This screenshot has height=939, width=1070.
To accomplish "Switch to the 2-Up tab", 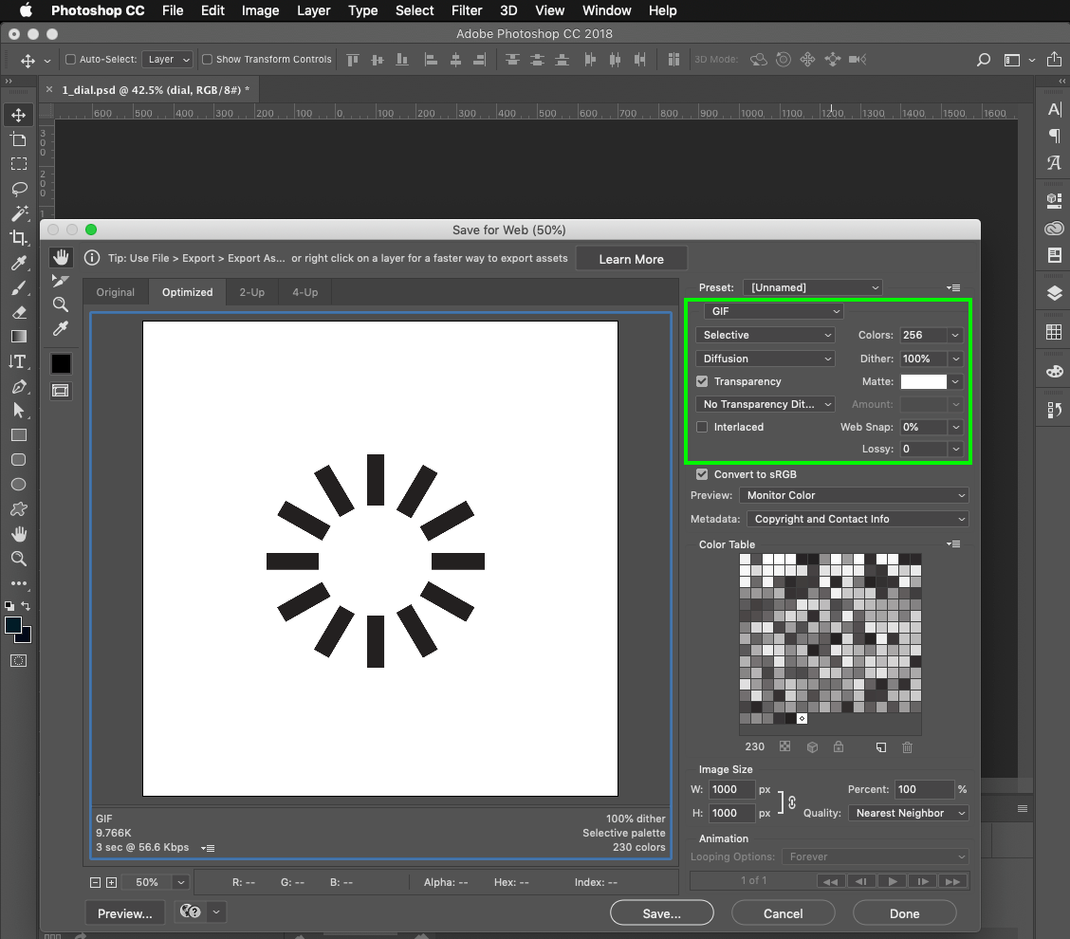I will (x=252, y=292).
